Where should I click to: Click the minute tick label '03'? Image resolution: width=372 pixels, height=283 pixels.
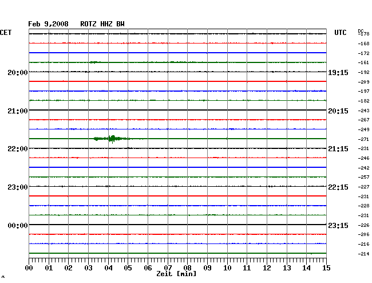pos(88,268)
